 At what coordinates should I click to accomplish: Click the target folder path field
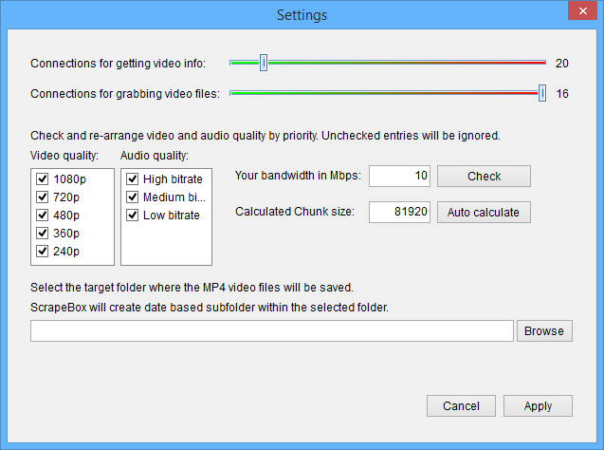pyautogui.click(x=271, y=331)
